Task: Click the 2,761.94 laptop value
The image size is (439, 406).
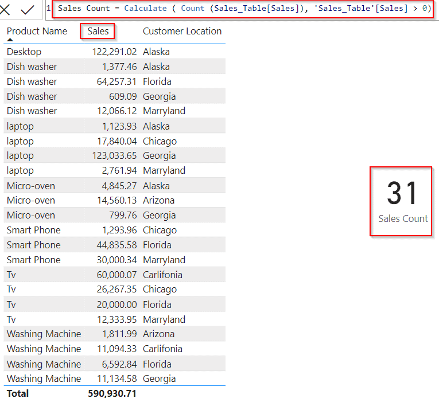Action: 119,170
